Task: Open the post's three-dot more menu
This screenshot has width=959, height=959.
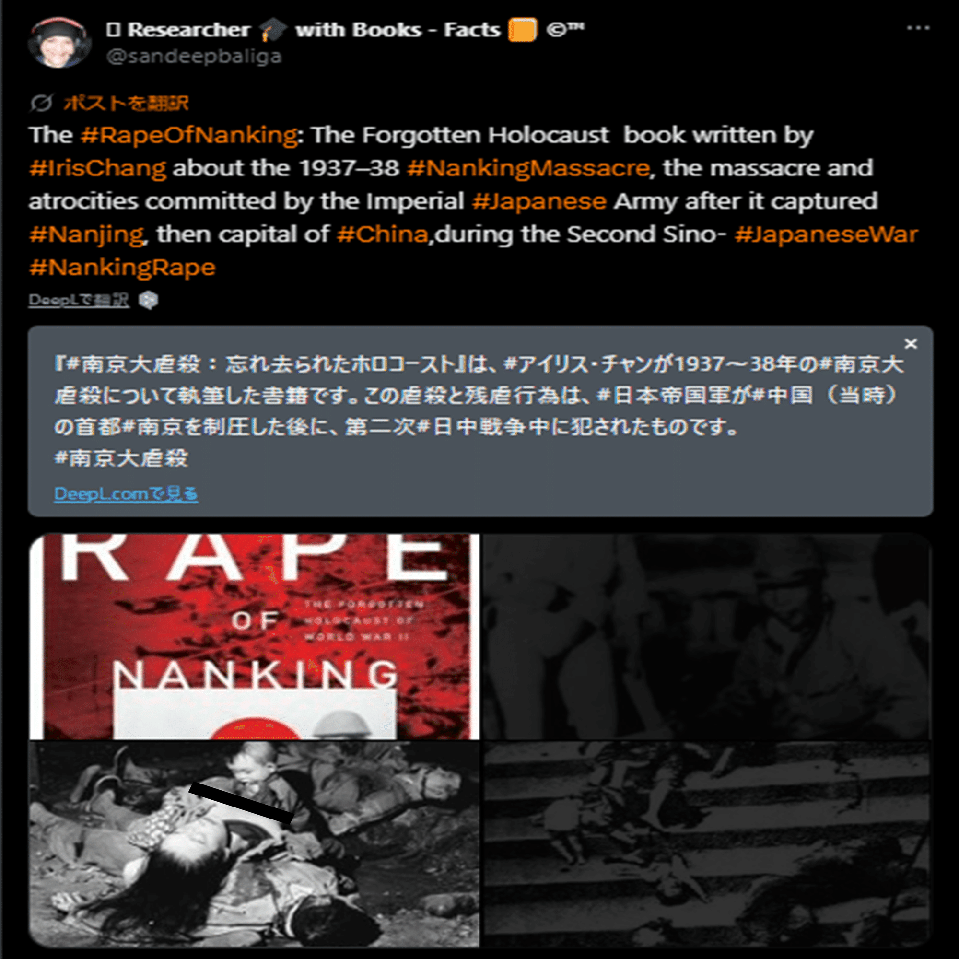Action: click(x=918, y=28)
